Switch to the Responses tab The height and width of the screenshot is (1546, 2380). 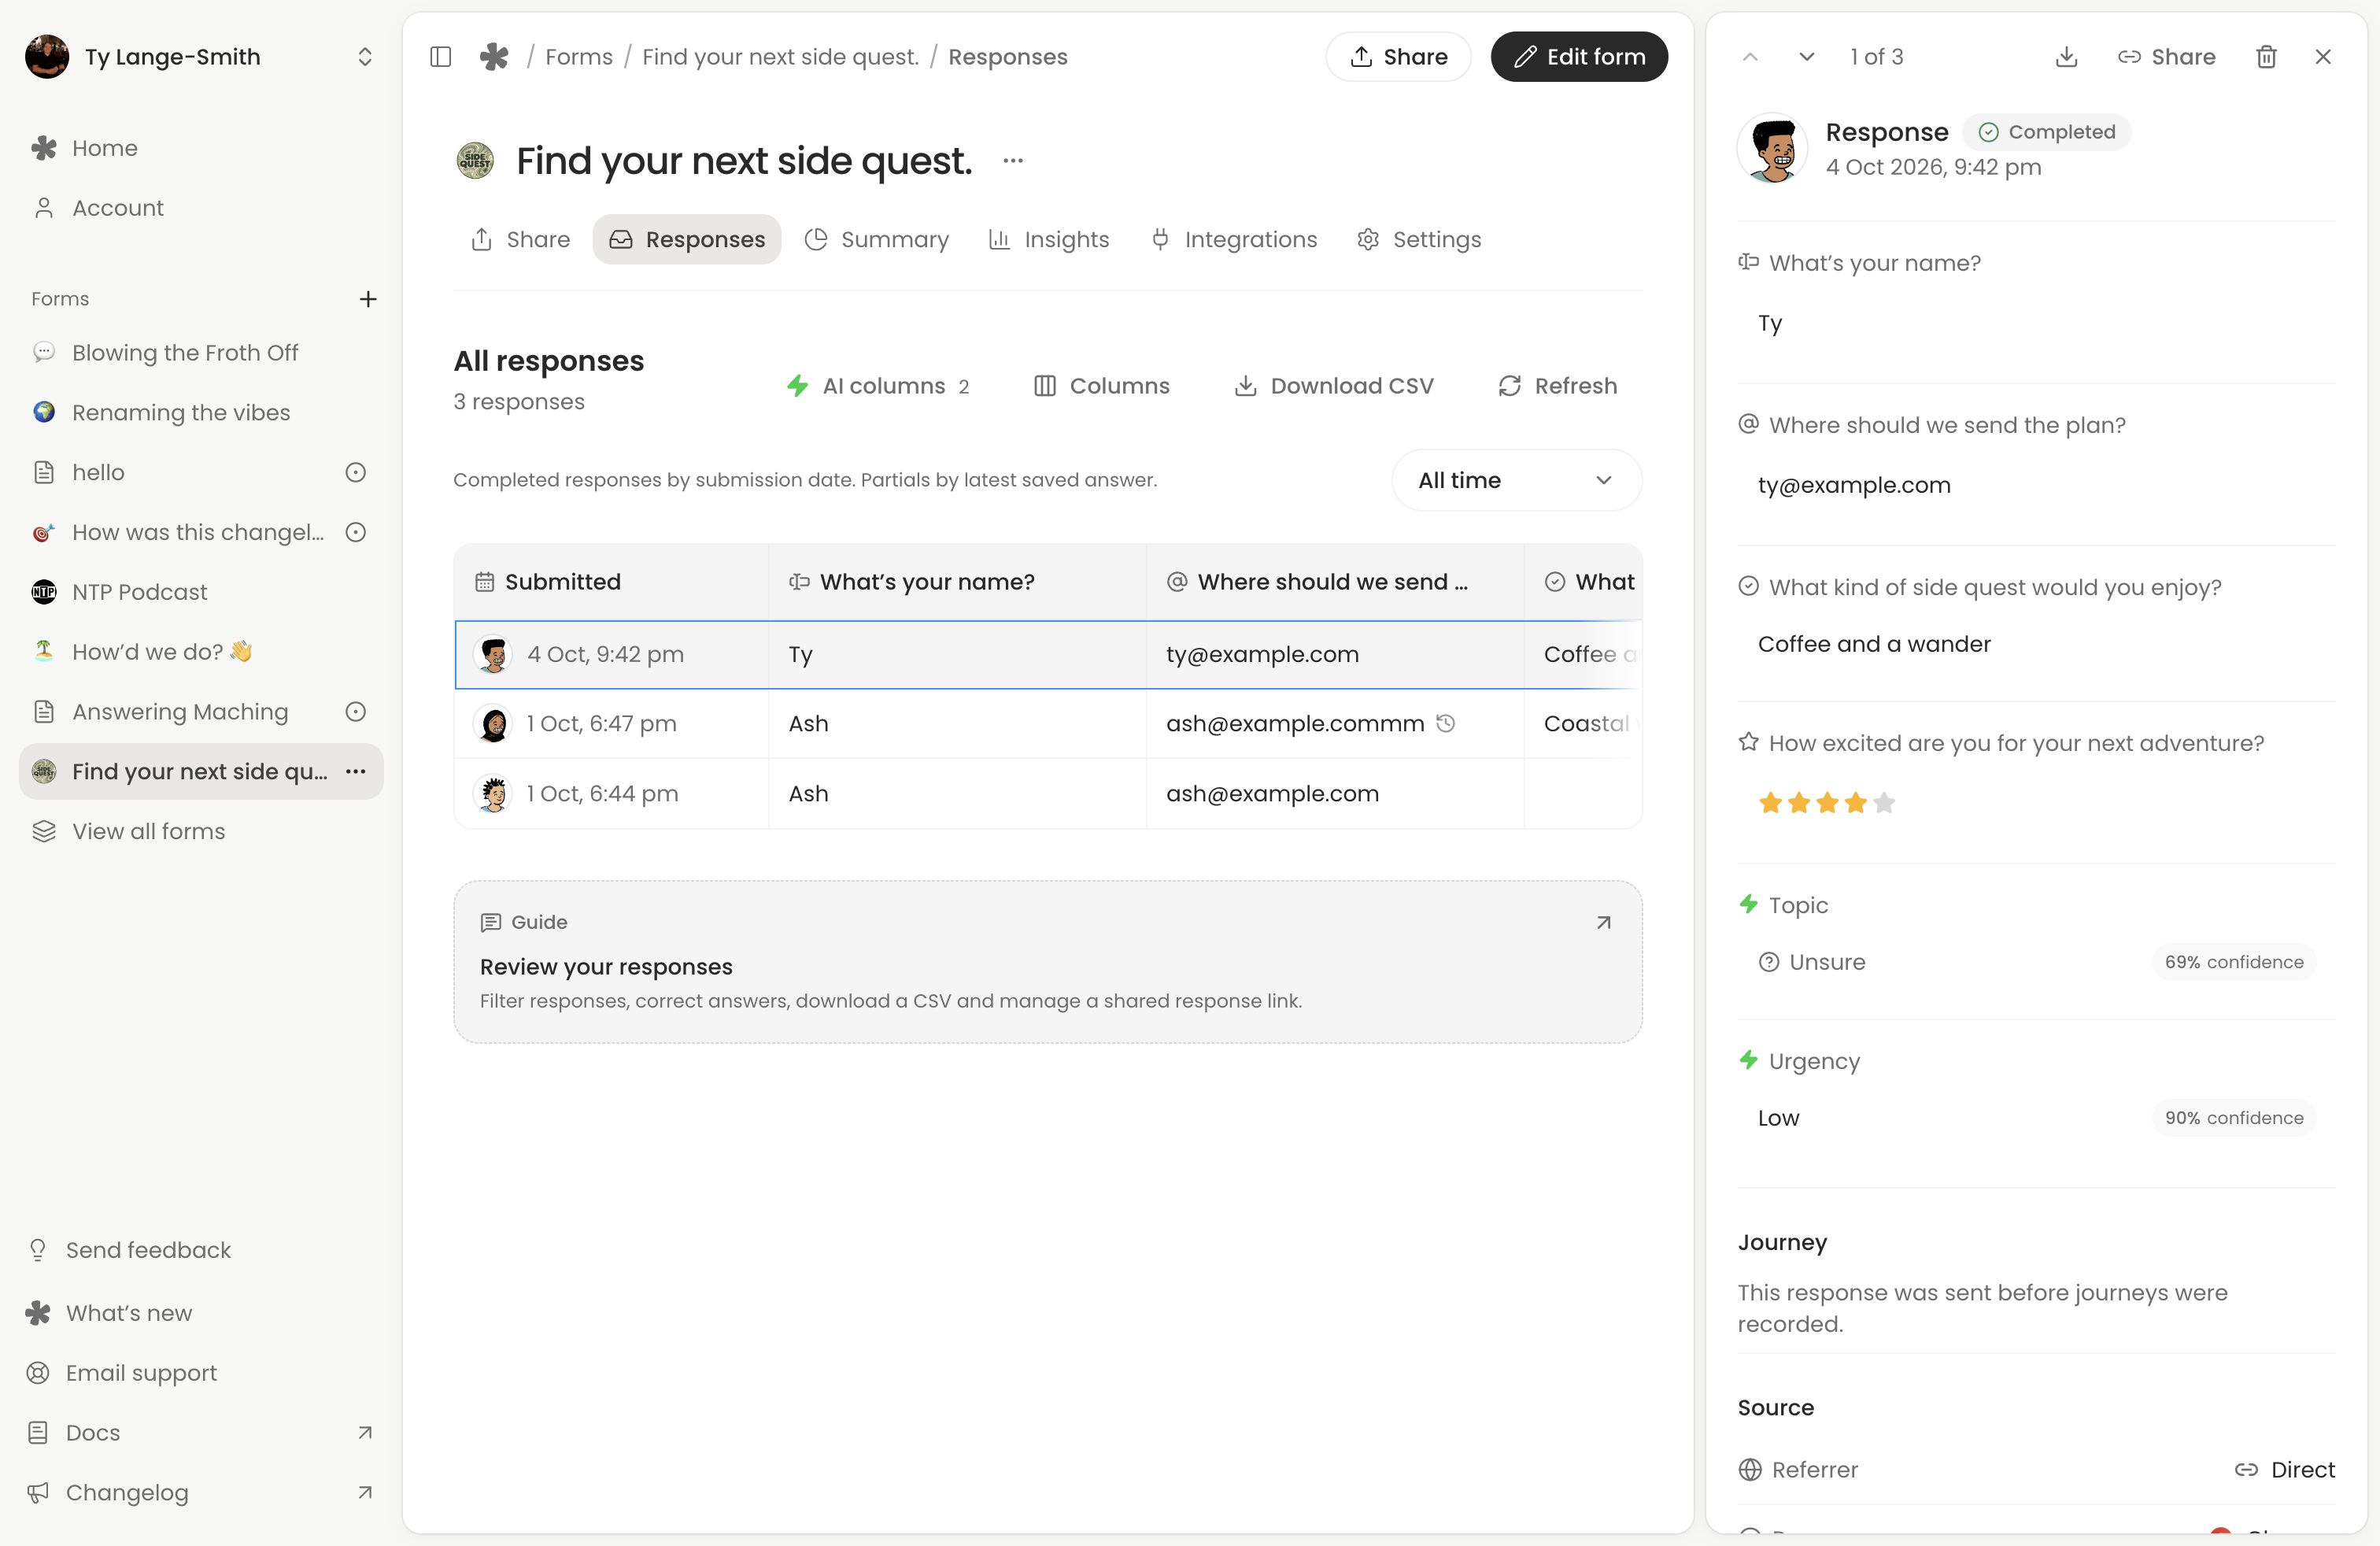tap(687, 239)
